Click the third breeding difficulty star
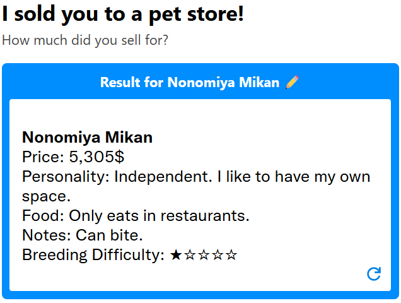The height and width of the screenshot is (303, 401). (204, 255)
